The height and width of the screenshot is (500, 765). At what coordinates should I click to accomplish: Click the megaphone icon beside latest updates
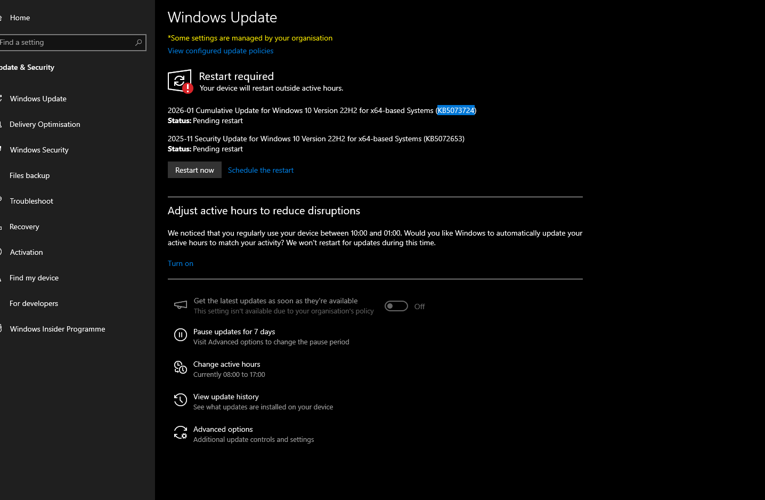pos(181,305)
